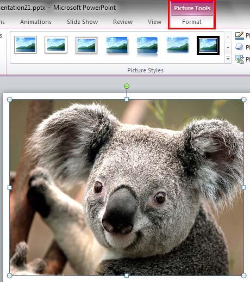
Task: Click the Picture Tools contextual header
Action: click(x=192, y=8)
